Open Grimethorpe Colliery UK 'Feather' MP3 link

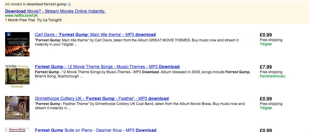102,98
